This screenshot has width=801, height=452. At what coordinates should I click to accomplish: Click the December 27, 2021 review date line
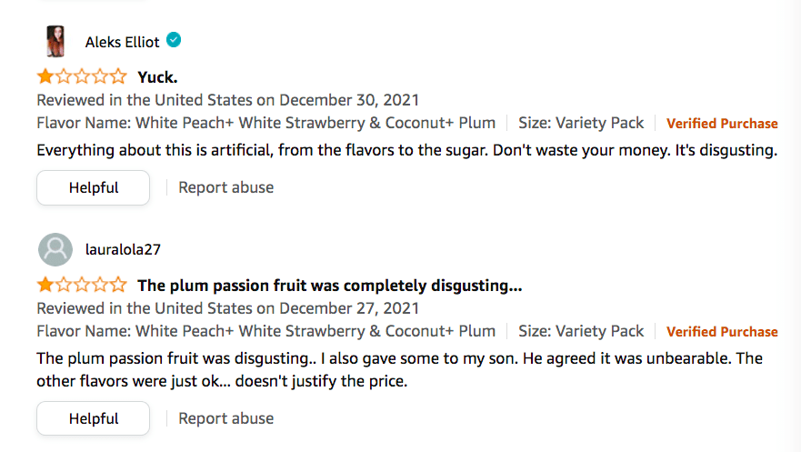tap(227, 308)
